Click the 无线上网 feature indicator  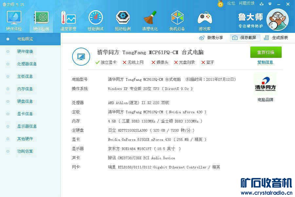point(133,62)
